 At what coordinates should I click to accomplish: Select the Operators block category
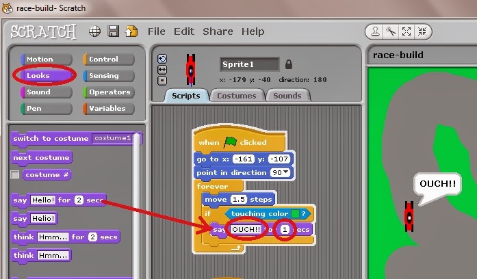(x=109, y=92)
